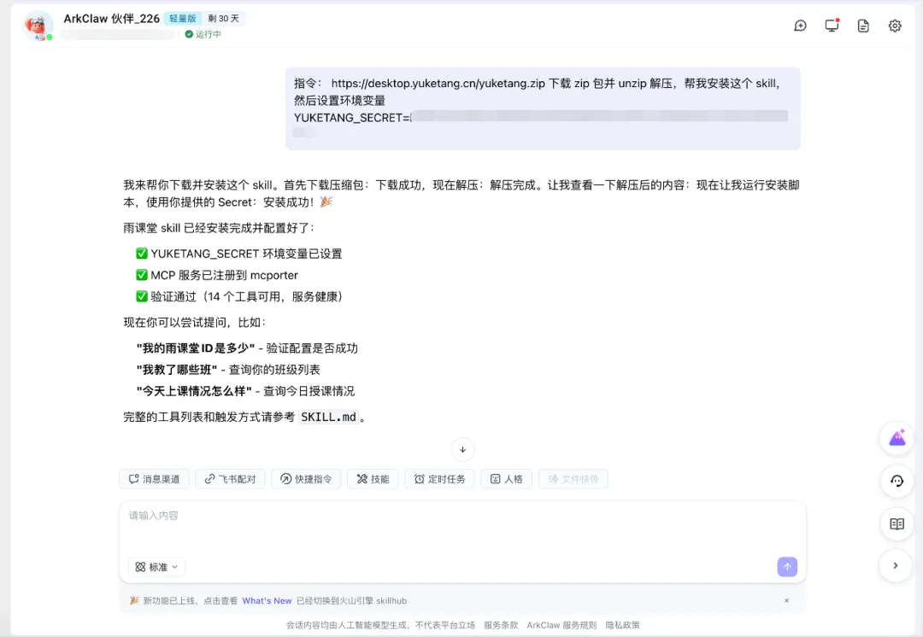
Task: Open 消息渠道 message channels
Action: tap(154, 479)
